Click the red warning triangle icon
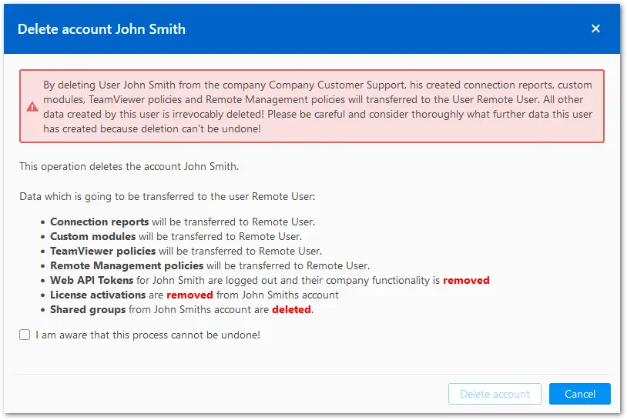 click(32, 107)
